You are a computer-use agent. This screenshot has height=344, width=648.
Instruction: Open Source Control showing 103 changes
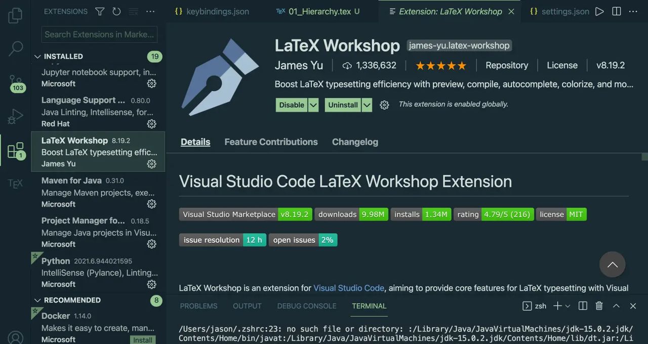(15, 81)
